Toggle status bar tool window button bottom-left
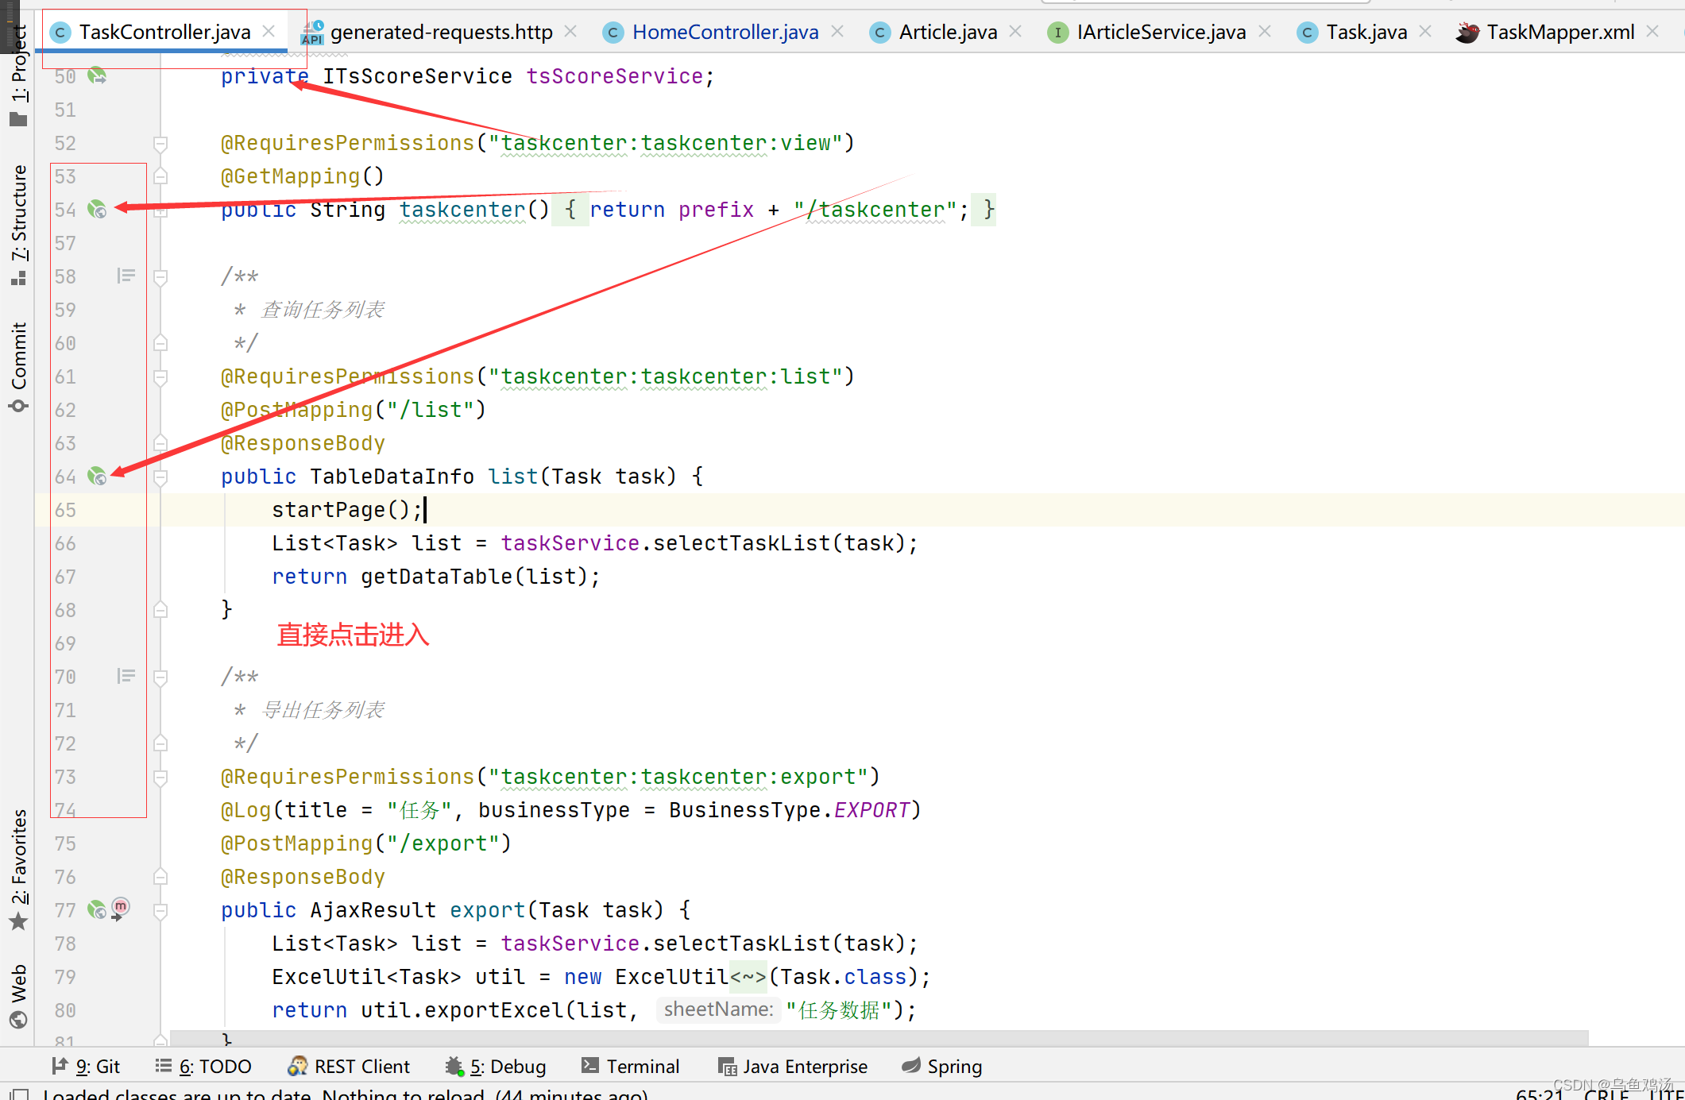The height and width of the screenshot is (1100, 1685). pyautogui.click(x=20, y=1094)
